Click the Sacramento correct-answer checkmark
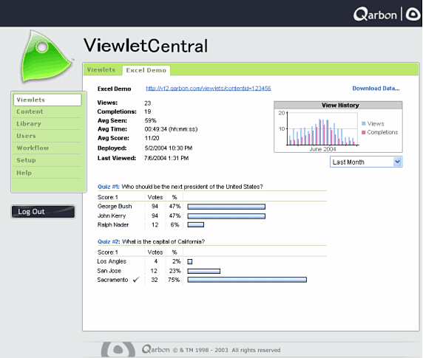The image size is (423, 358). 136,280
